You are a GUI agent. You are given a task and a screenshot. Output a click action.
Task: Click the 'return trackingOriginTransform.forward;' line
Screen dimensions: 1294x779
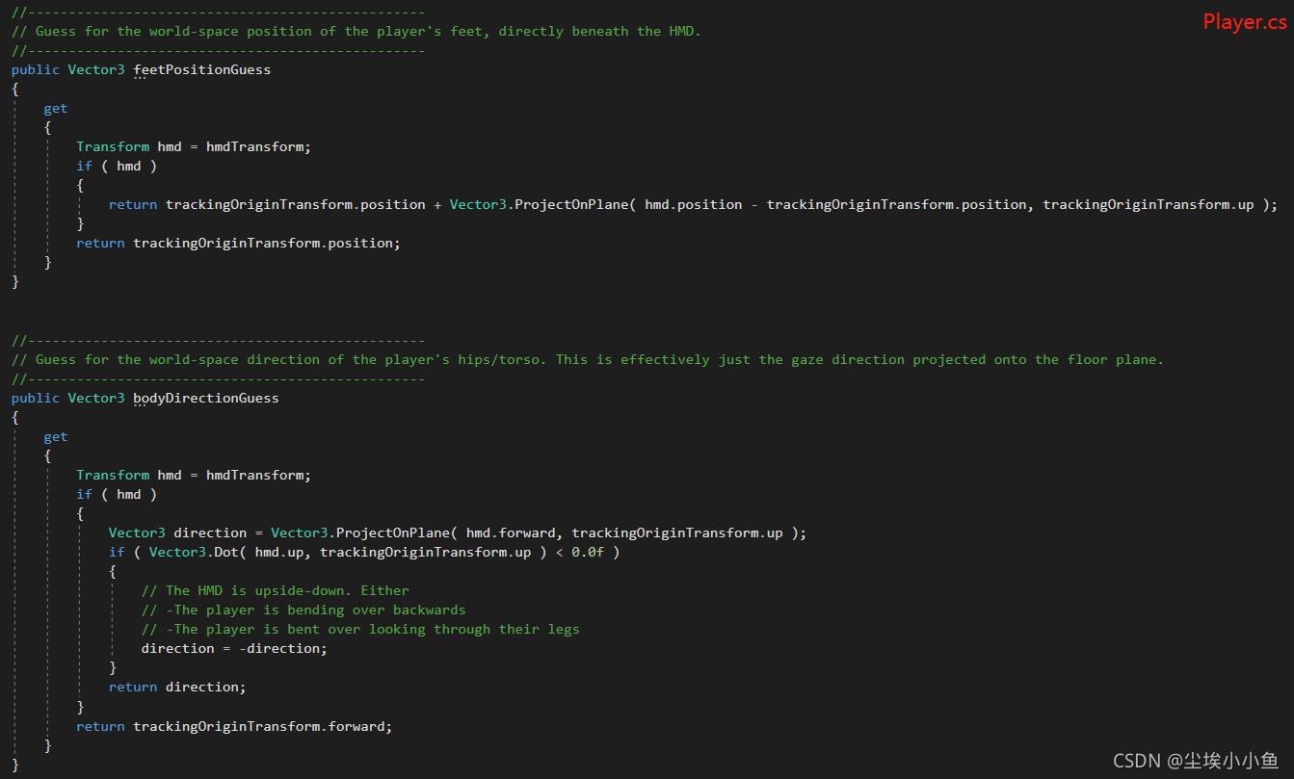pyautogui.click(x=234, y=726)
